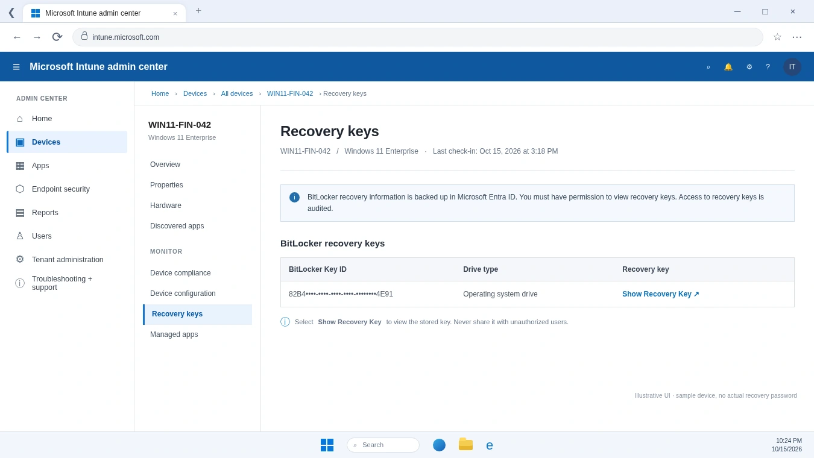
Task: Click the browser address bar
Action: pos(418,37)
